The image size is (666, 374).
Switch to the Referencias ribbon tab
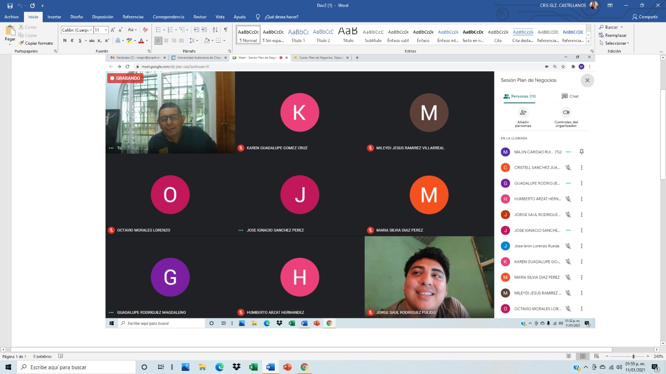(133, 17)
